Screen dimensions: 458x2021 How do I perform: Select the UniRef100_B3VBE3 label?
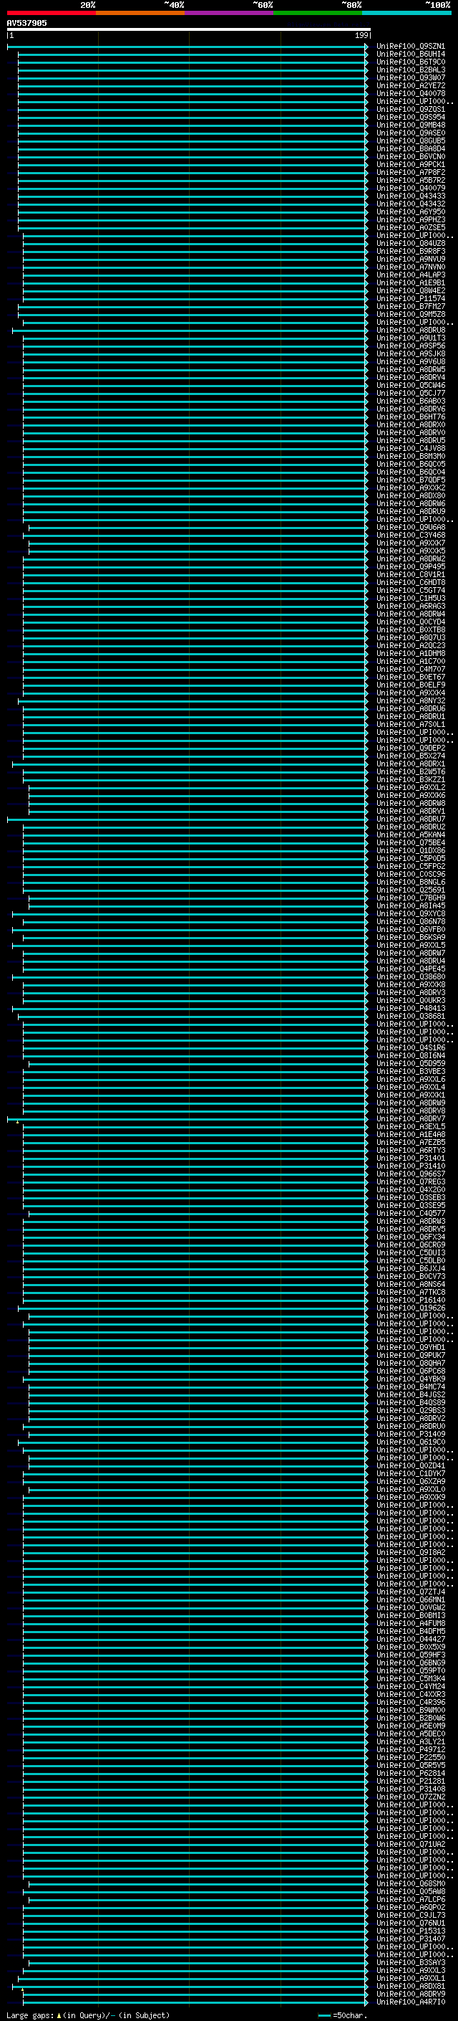pos(411,1072)
